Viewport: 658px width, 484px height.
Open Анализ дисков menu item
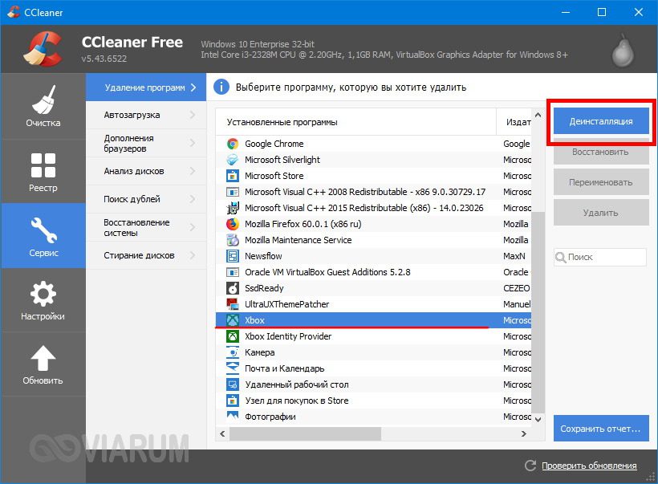click(145, 171)
